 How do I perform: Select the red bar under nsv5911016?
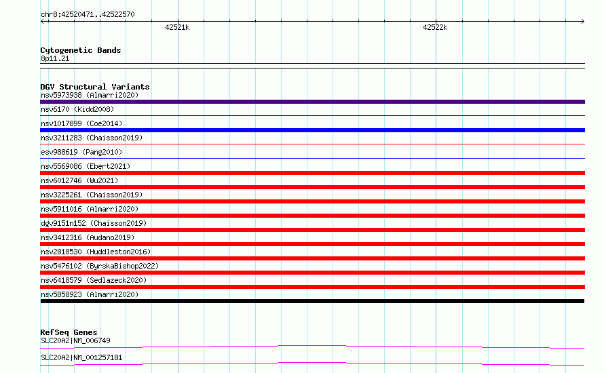click(x=312, y=216)
